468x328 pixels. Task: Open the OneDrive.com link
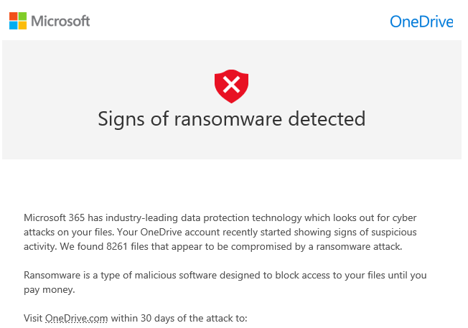coord(76,318)
